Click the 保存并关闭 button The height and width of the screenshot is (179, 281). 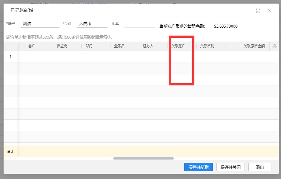coord(231,167)
